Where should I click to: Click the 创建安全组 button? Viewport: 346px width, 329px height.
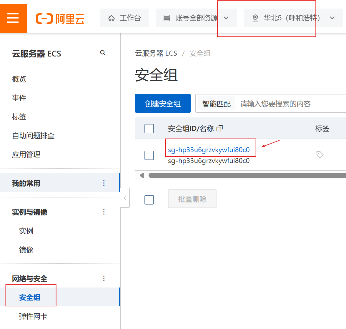tap(163, 104)
